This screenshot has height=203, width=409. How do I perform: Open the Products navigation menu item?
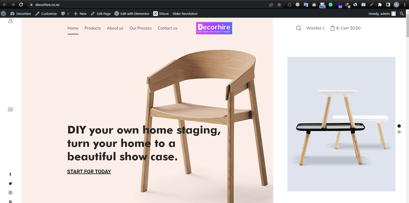(x=93, y=28)
